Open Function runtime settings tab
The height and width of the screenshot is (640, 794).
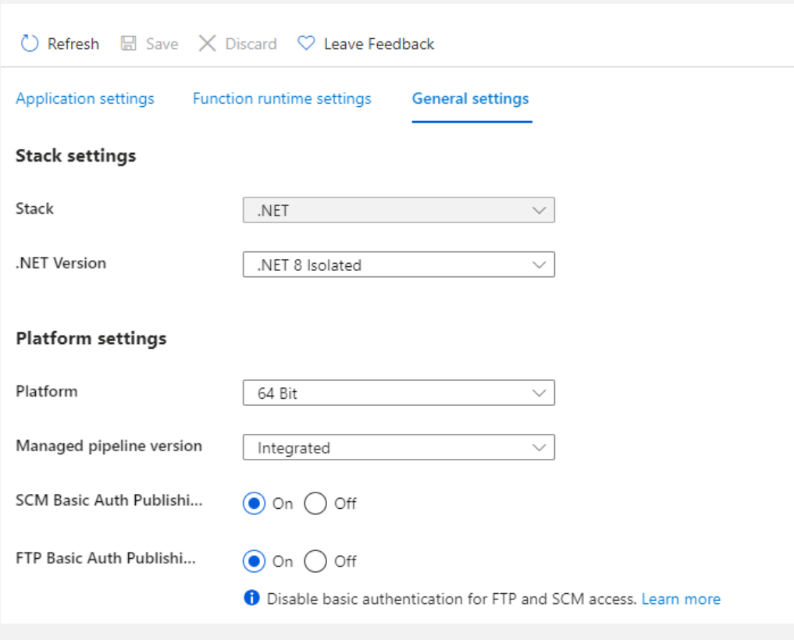pos(282,99)
